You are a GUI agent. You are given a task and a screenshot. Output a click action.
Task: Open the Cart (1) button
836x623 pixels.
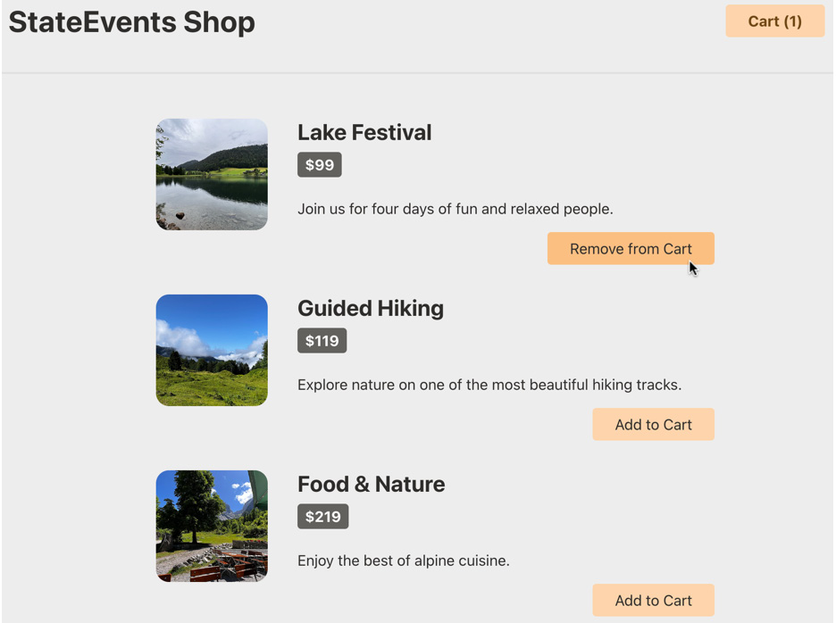[x=774, y=21]
